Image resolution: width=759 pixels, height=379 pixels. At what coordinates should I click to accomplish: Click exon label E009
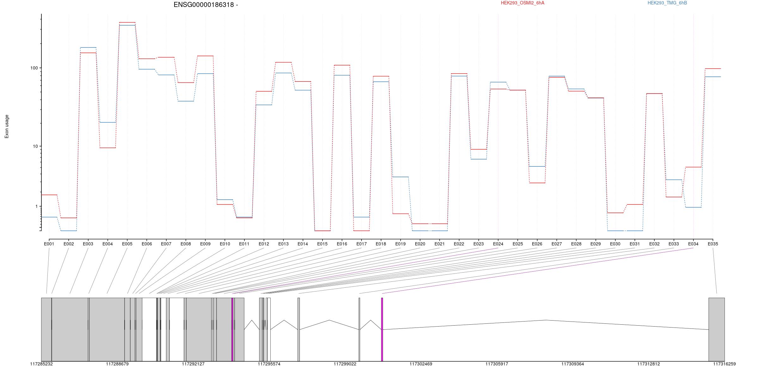click(205, 244)
